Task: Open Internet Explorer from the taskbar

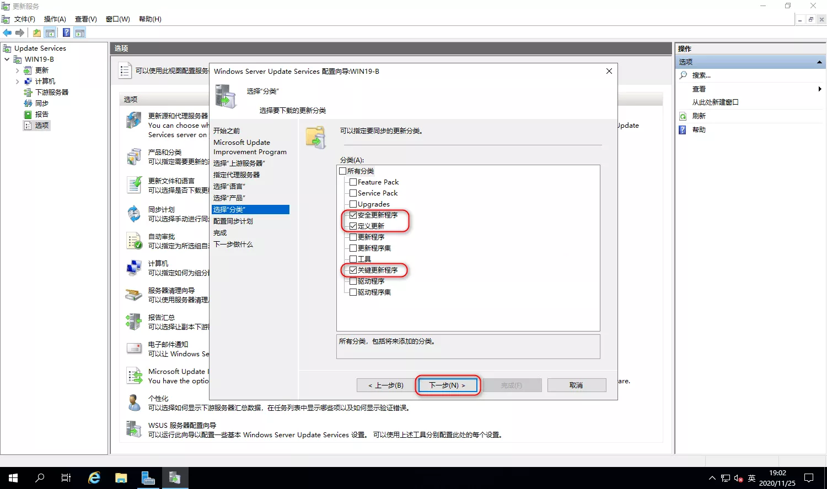Action: 94,477
